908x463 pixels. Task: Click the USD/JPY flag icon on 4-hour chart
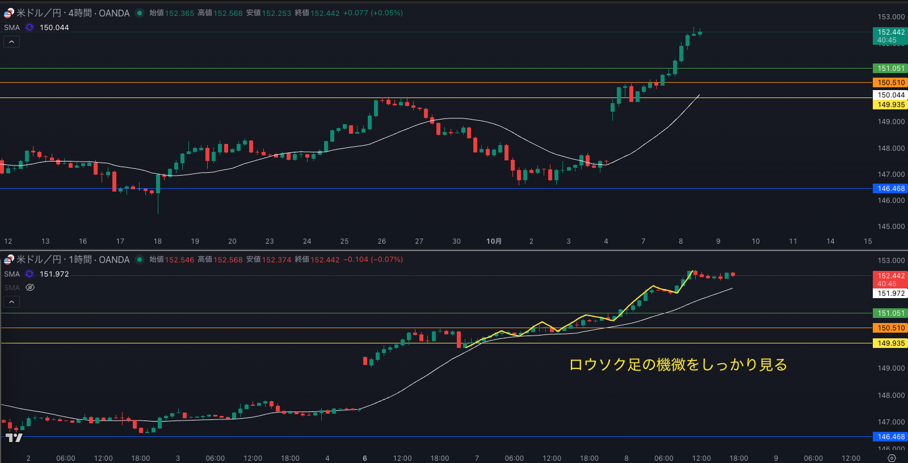(x=9, y=13)
